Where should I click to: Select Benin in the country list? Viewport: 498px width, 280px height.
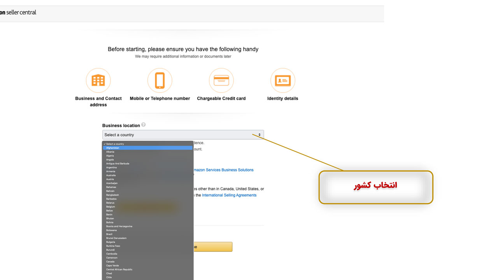click(x=148, y=214)
